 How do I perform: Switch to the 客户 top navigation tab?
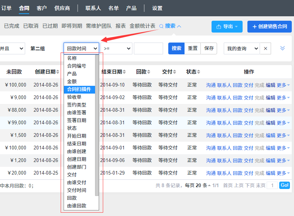point(42,8)
